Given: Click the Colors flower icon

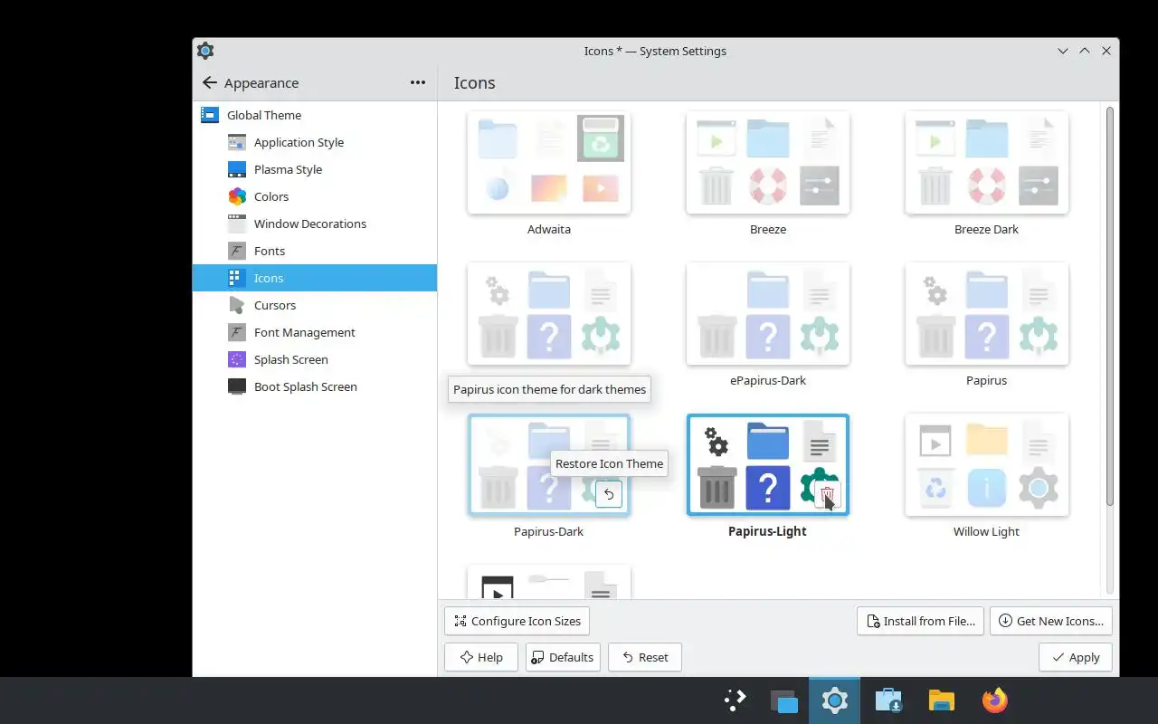Looking at the screenshot, I should pyautogui.click(x=237, y=196).
